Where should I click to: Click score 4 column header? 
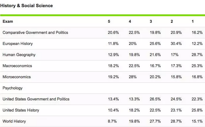tap(130, 21)
